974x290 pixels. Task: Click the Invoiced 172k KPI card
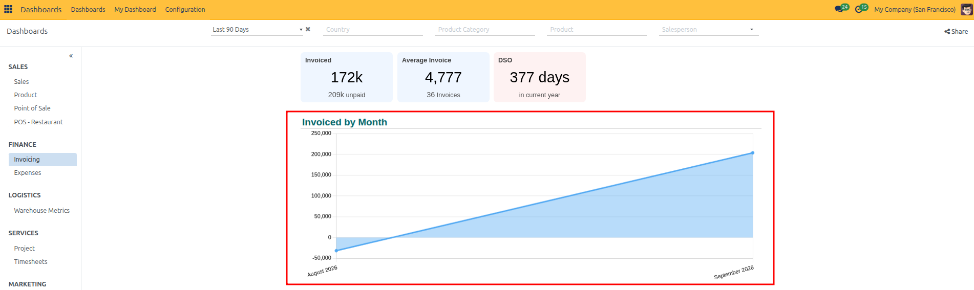tap(347, 77)
